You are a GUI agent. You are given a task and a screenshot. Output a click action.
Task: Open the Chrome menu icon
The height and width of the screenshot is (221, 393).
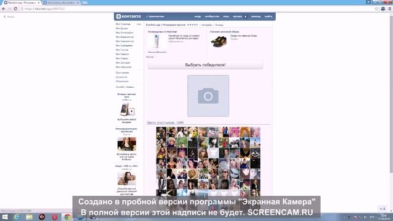pos(390,9)
